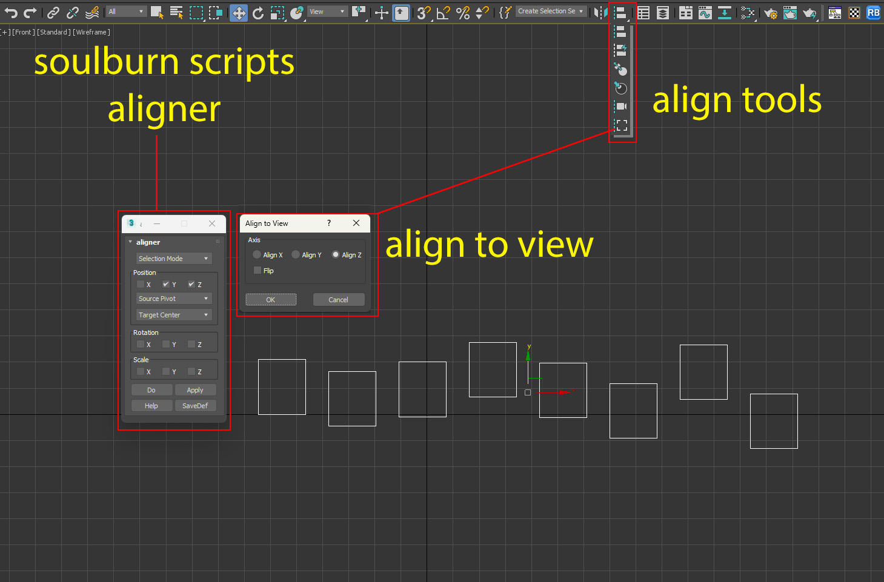Viewport: 884px width, 582px height.
Task: Open Layer Explorer stack icon
Action: point(663,12)
